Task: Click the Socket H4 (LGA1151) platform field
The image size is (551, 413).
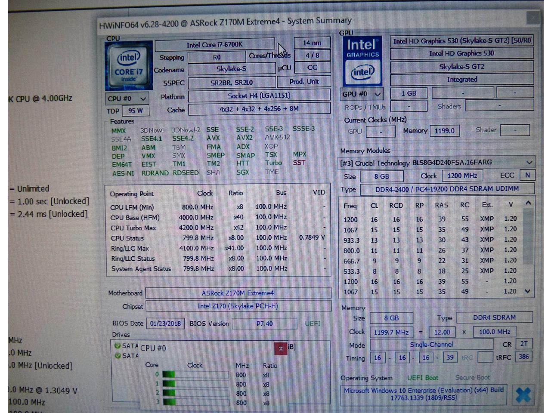Action: pyautogui.click(x=259, y=96)
